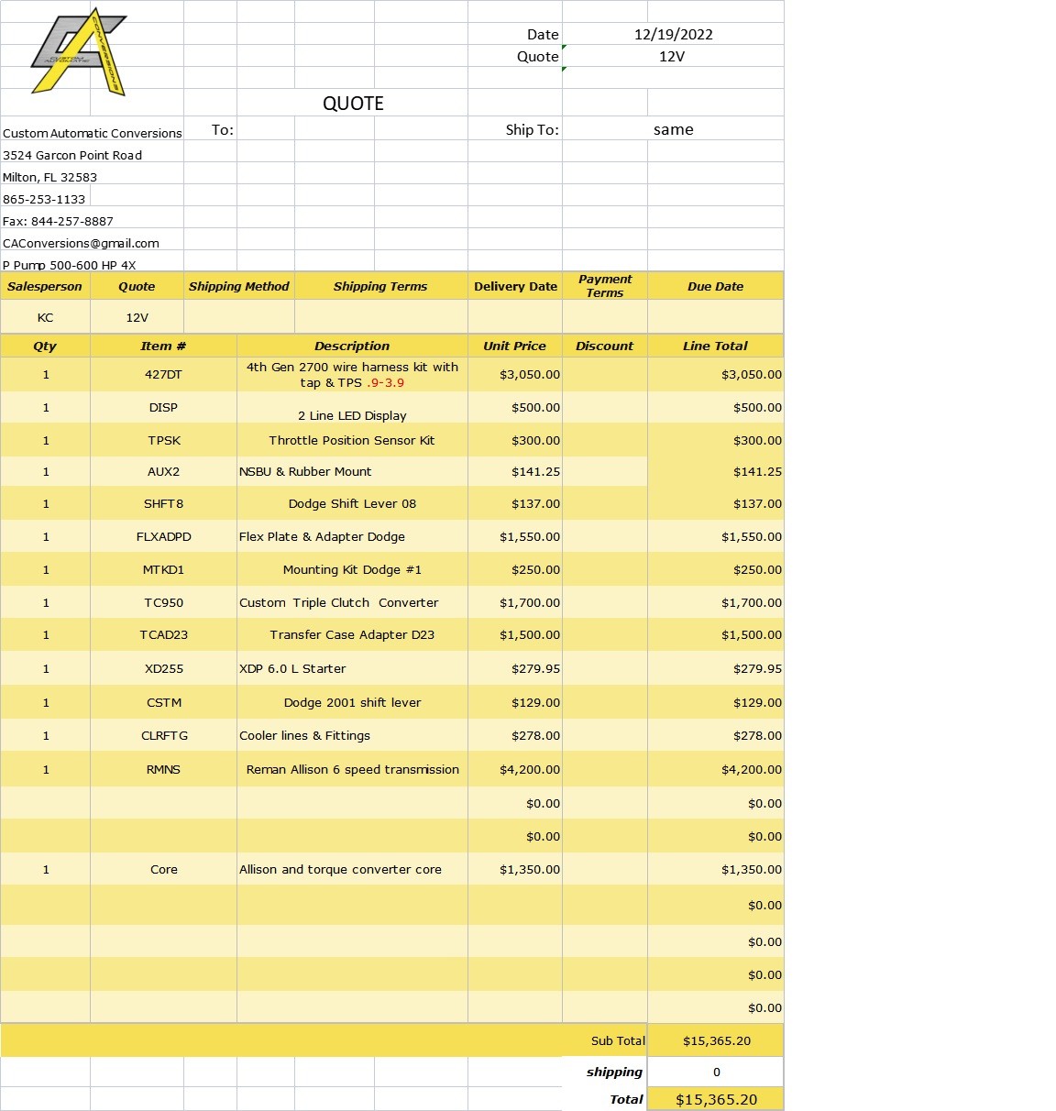Select the Ship To value 'same'
The height and width of the screenshot is (1111, 1056).
pyautogui.click(x=673, y=129)
